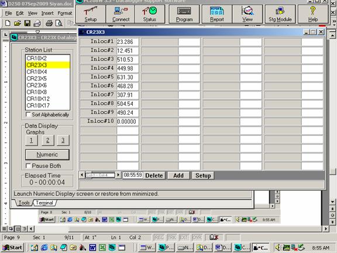Open Word's File menu
Screen dimensions: 337x253
[8, 13]
